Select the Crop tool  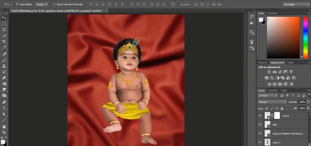pyautogui.click(x=4, y=42)
